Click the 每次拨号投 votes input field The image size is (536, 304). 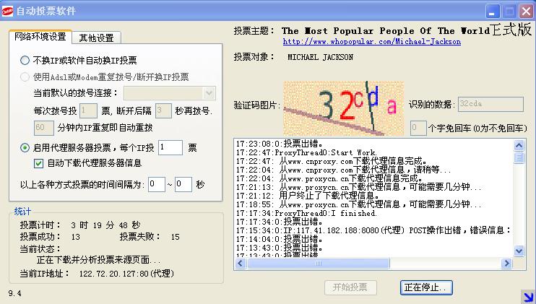(88, 110)
